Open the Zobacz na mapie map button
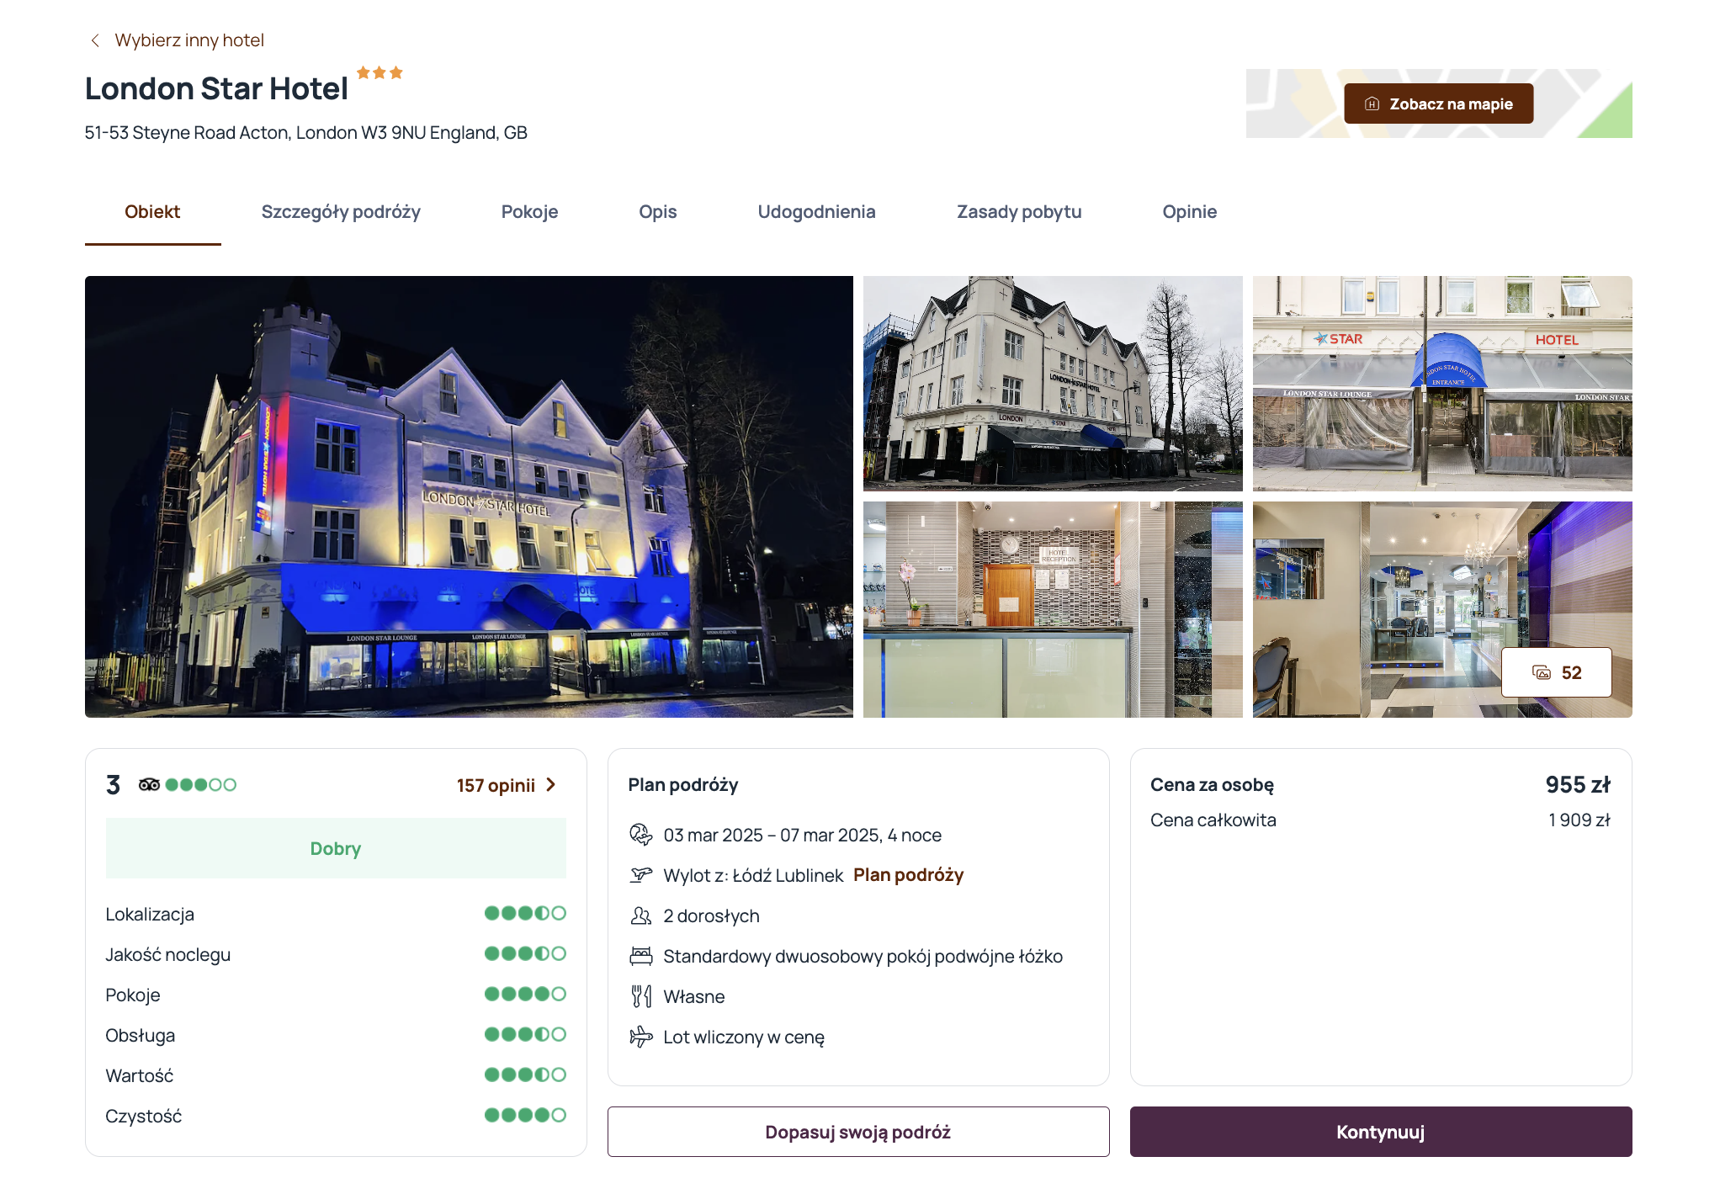This screenshot has width=1720, height=1178. (x=1438, y=103)
